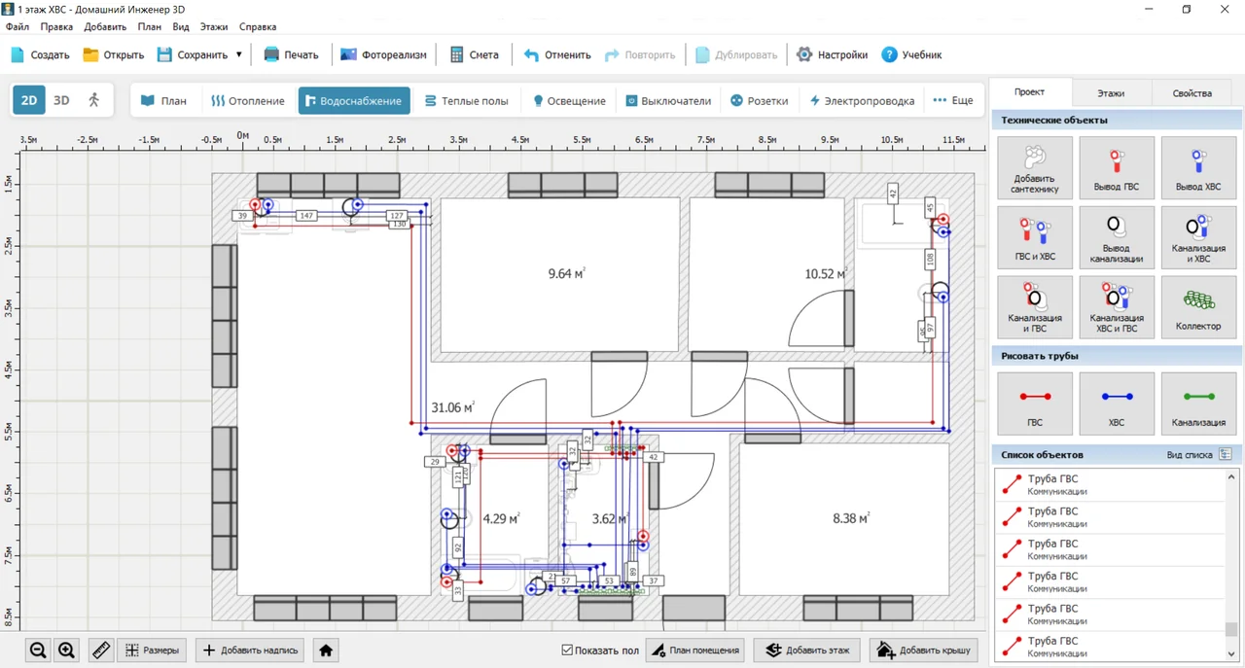Click the zoom out magnifier icon
The width and height of the screenshot is (1245, 668).
point(38,650)
